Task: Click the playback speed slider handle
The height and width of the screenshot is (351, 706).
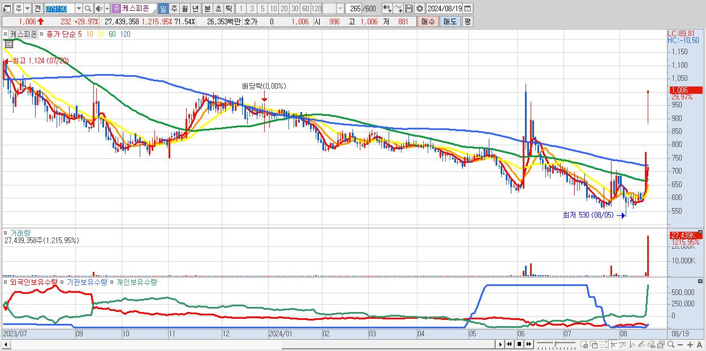Action: (x=555, y=343)
